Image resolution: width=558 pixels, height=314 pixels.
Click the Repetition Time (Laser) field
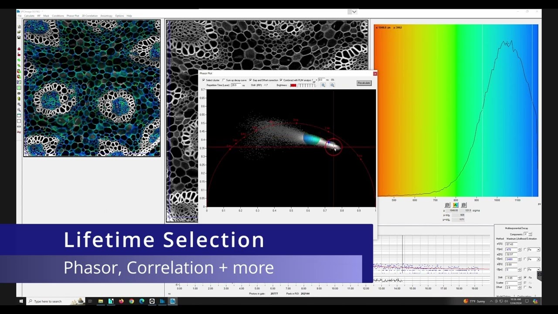[236, 85]
